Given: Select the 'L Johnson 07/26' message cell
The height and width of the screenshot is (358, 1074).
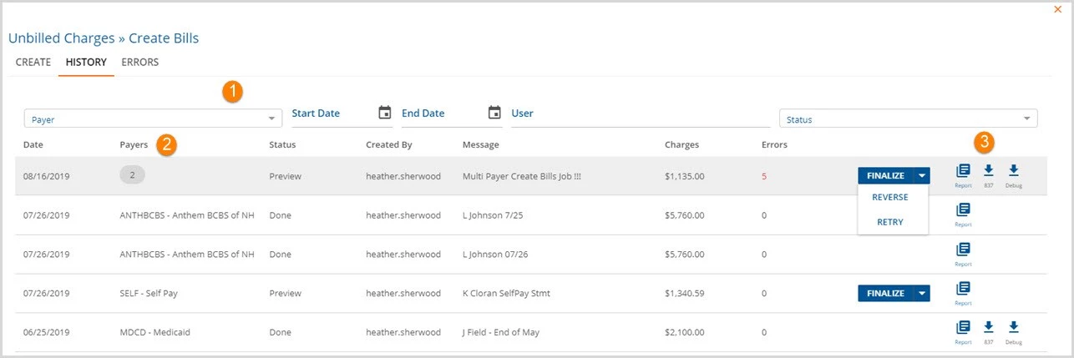Looking at the screenshot, I should [x=495, y=255].
